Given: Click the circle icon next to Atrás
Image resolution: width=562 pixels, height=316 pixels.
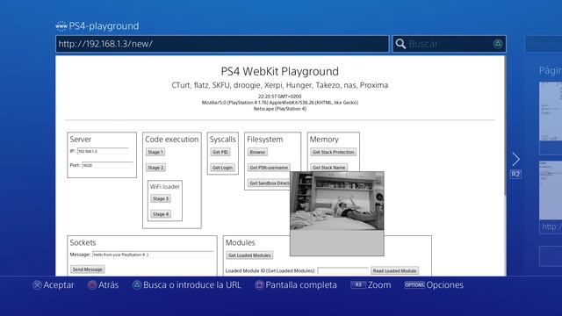Looking at the screenshot, I should click(x=92, y=285).
